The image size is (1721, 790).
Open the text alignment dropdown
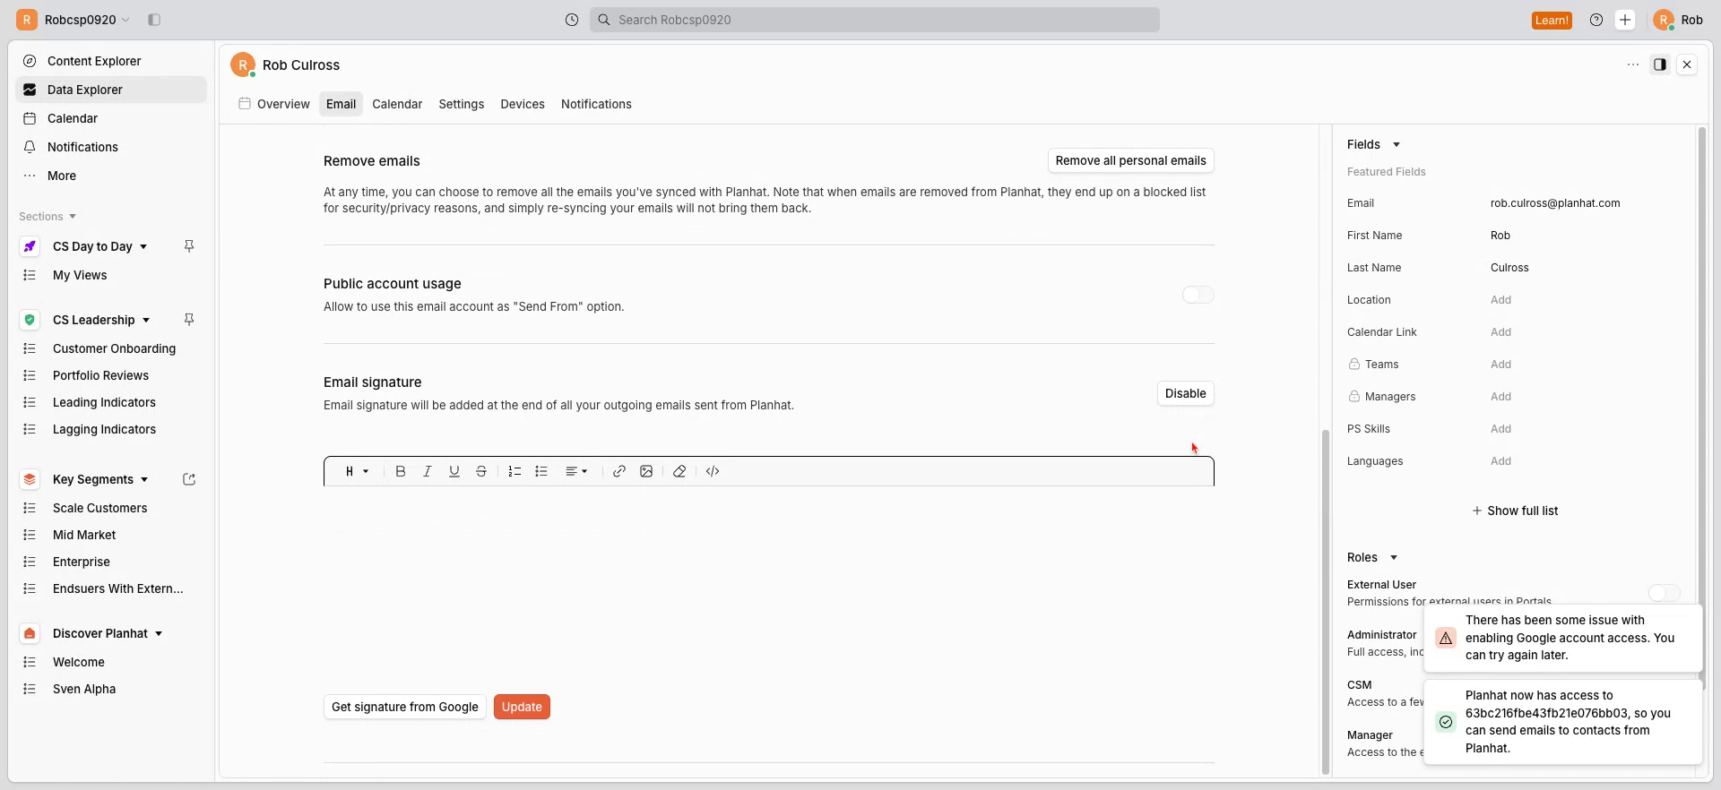tap(576, 471)
